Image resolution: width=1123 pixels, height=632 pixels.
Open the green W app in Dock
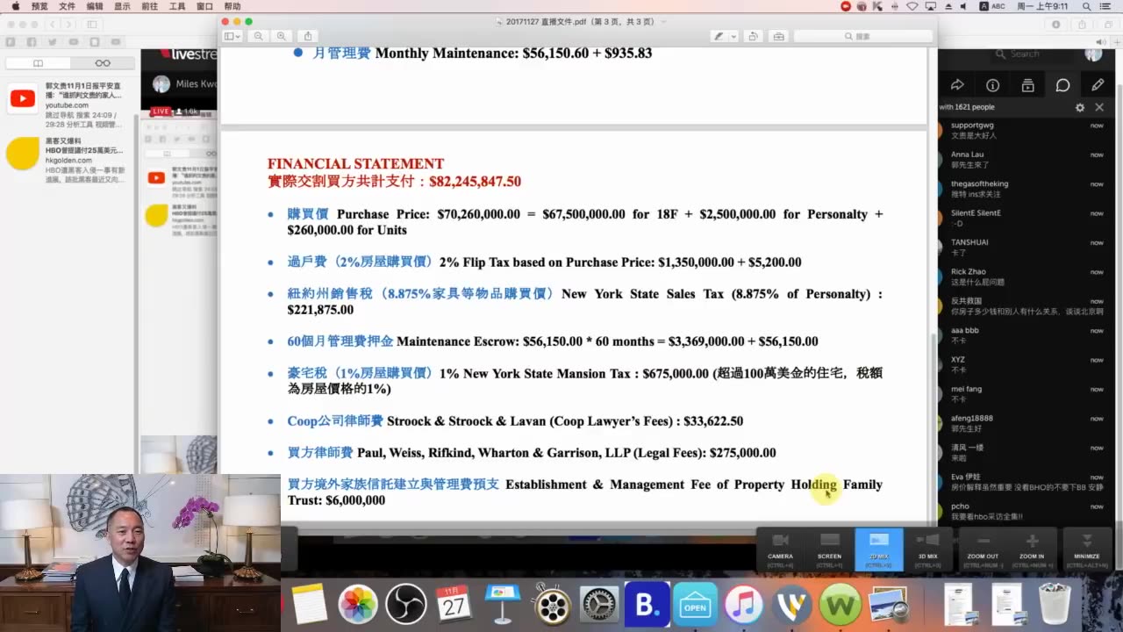[840, 604]
